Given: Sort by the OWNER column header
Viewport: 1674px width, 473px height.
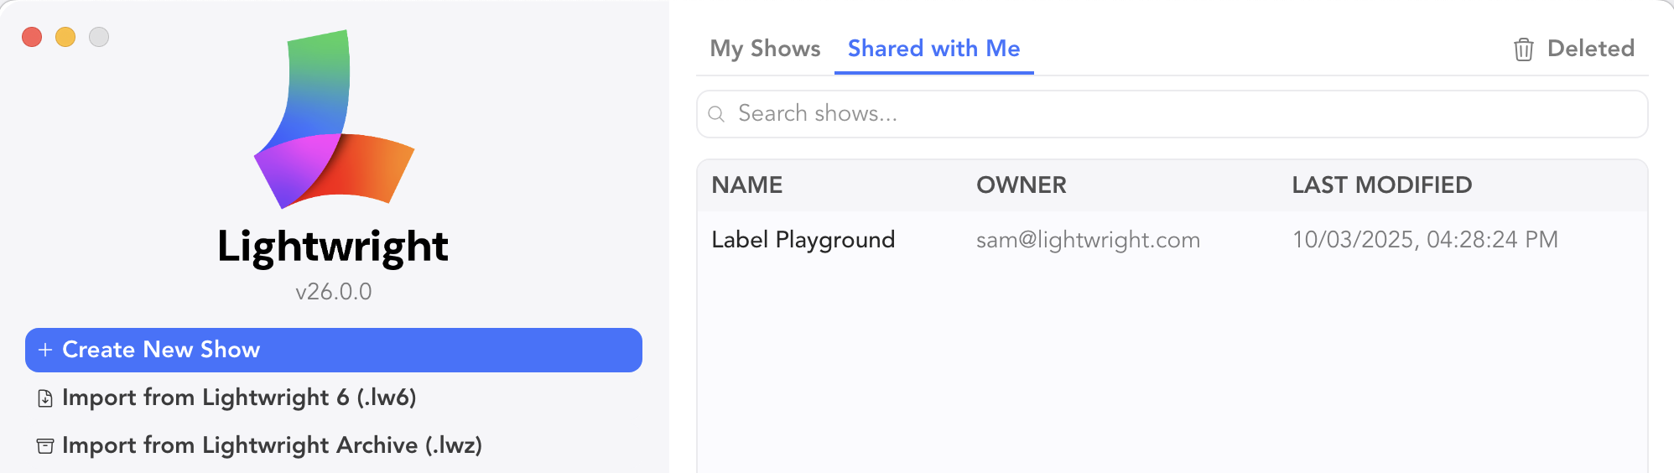Looking at the screenshot, I should pyautogui.click(x=1021, y=185).
